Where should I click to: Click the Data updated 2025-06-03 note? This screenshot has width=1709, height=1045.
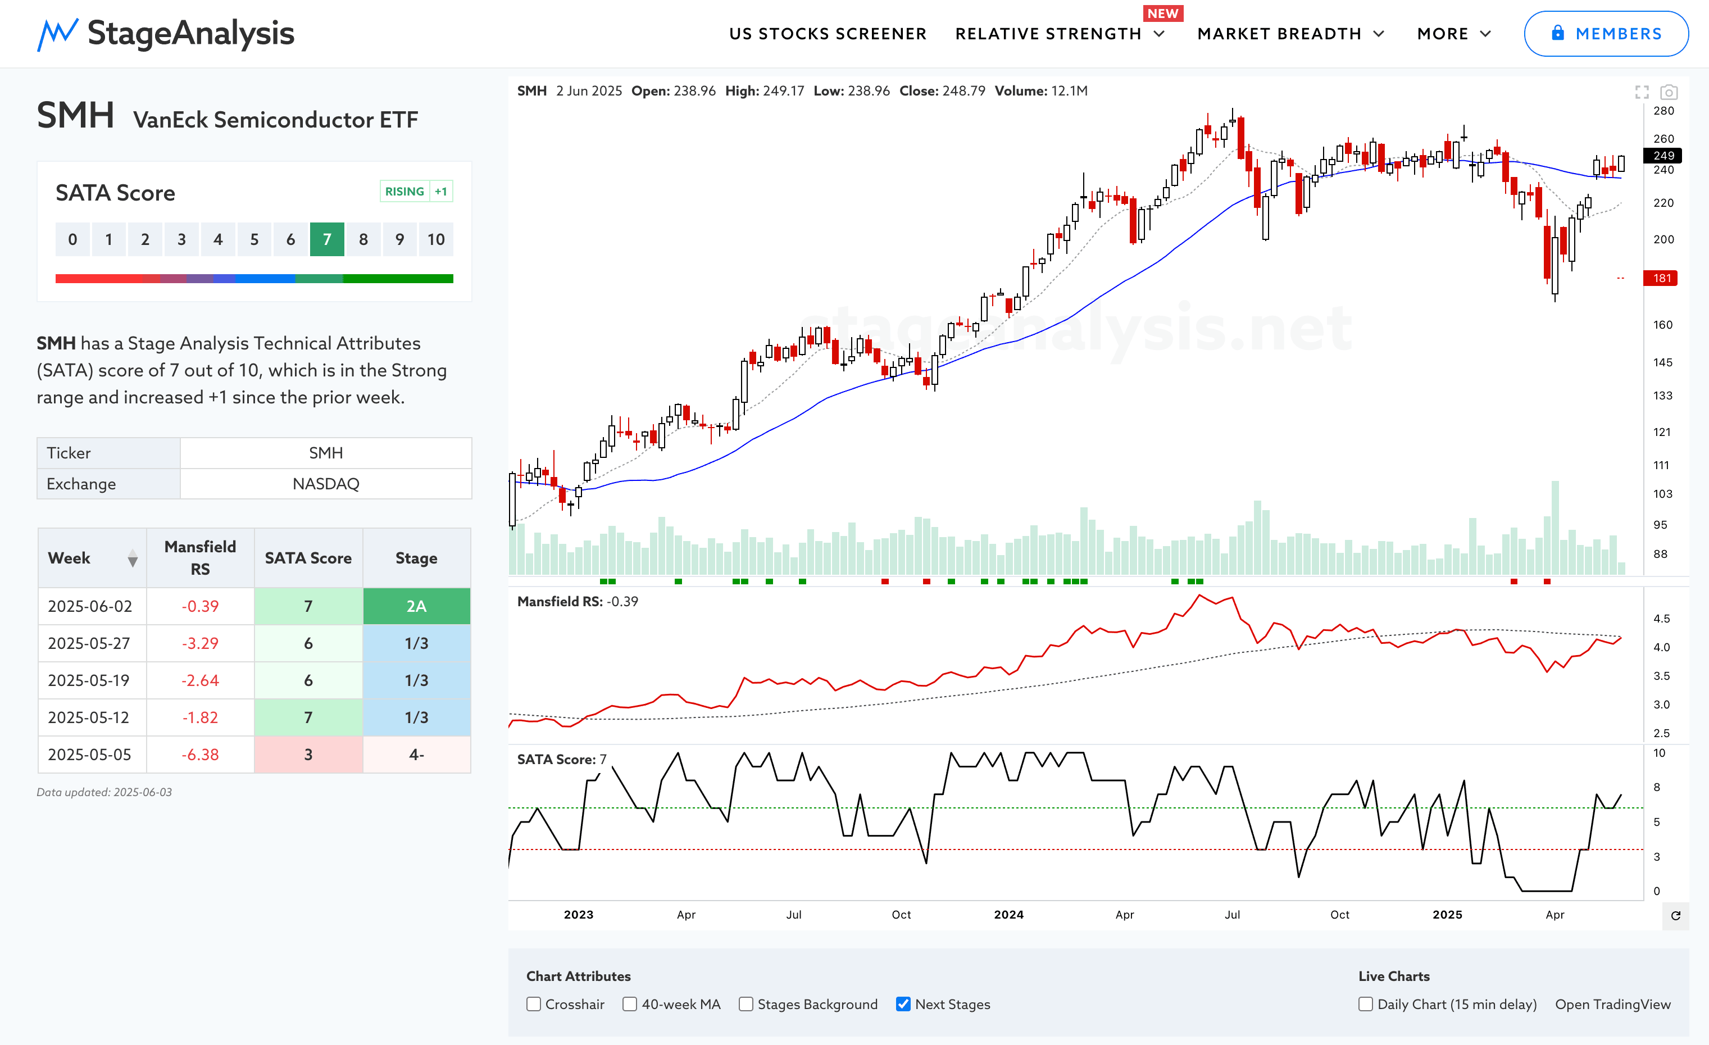pyautogui.click(x=104, y=793)
